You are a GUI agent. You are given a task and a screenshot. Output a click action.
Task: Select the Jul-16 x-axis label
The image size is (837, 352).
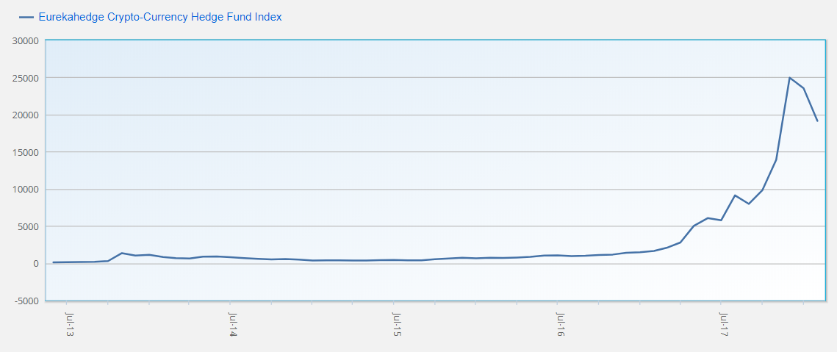[561, 324]
